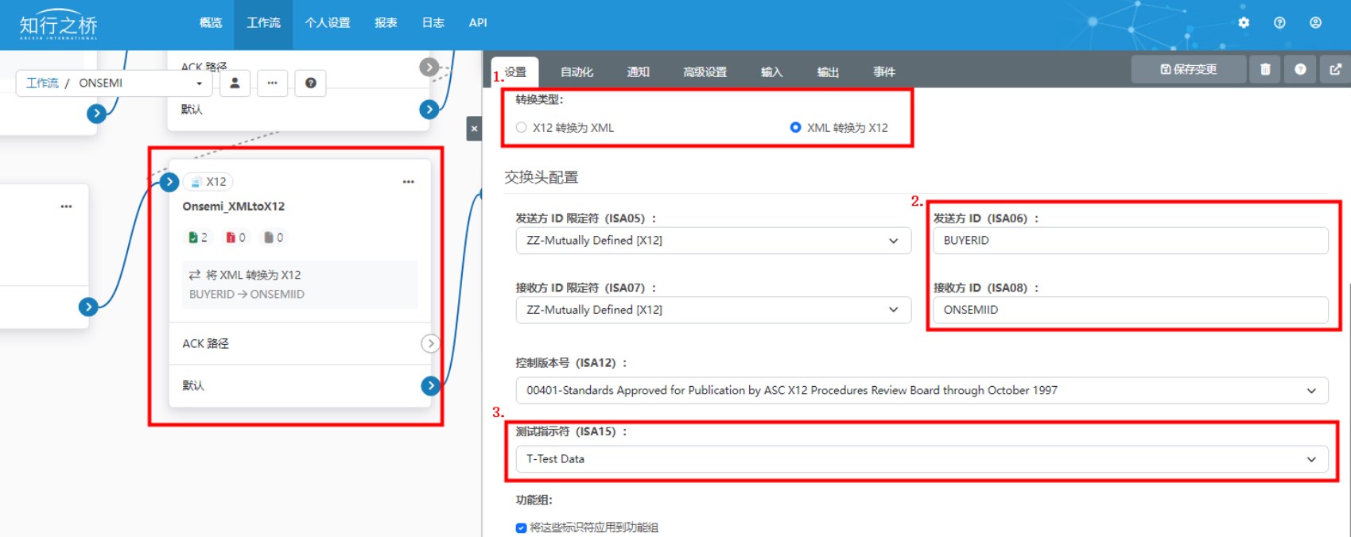The height and width of the screenshot is (537, 1351).
Task: Expand 控制版本号 (ISA12) dropdown
Action: click(921, 390)
